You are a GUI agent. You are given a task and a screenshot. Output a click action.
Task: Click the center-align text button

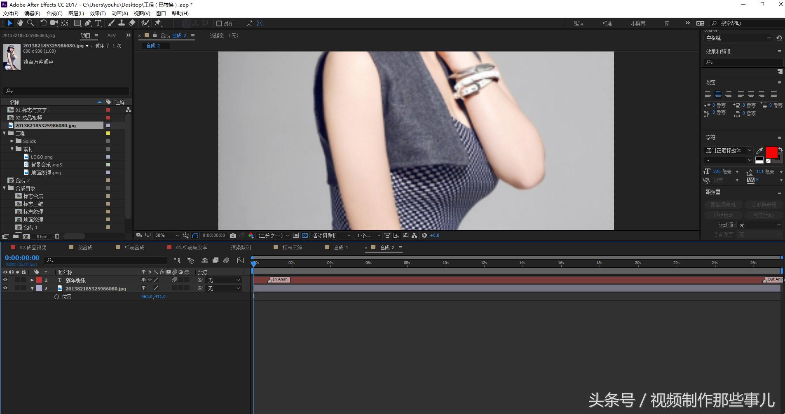click(718, 94)
